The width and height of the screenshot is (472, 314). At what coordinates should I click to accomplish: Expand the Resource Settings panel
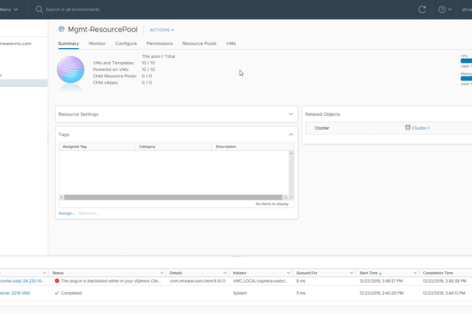point(290,114)
